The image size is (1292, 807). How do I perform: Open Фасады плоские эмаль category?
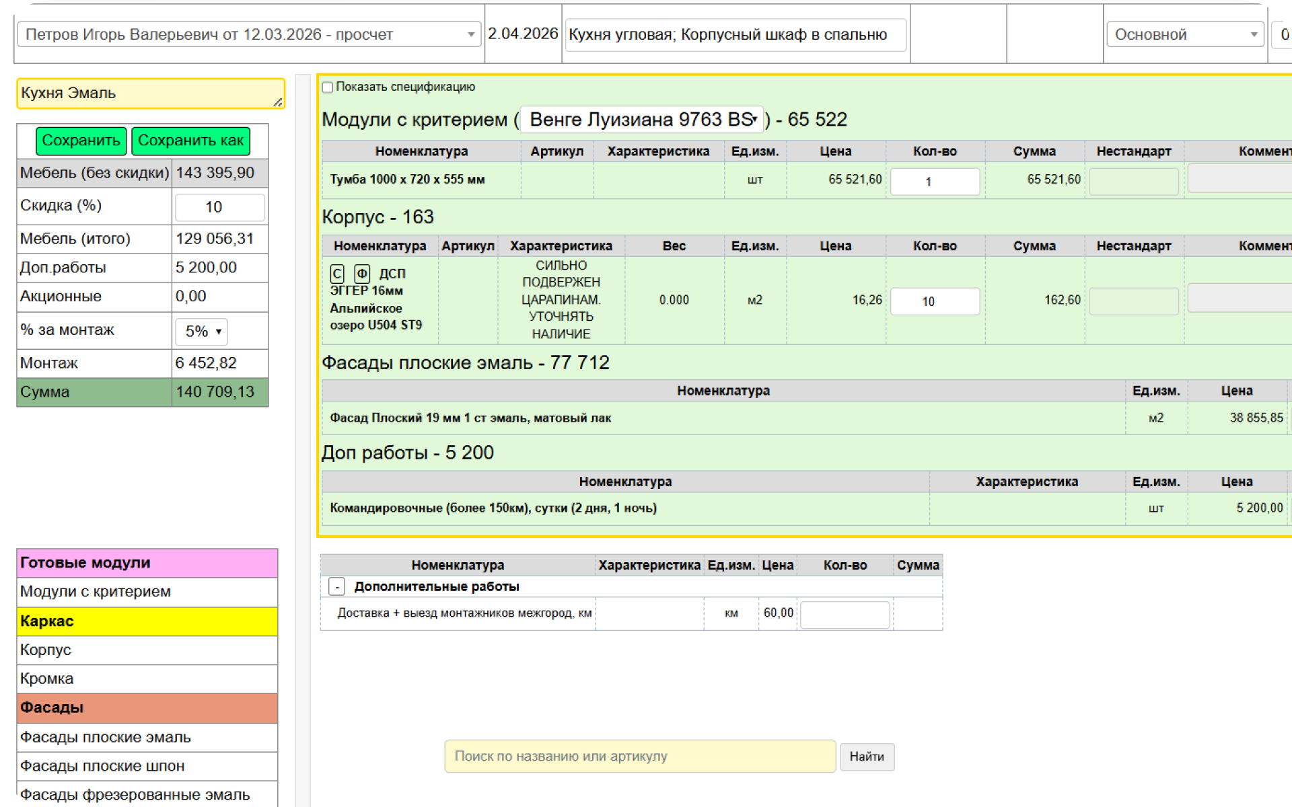106,737
